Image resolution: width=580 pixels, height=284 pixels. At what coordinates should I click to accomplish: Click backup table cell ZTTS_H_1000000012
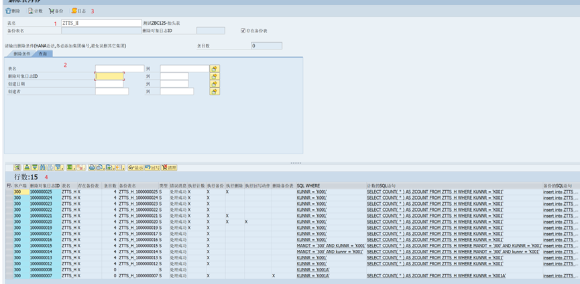[x=138, y=264]
